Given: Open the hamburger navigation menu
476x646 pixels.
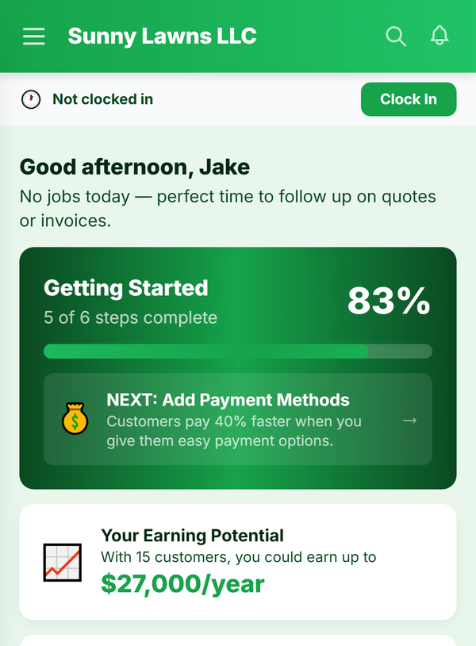Looking at the screenshot, I should click(34, 37).
